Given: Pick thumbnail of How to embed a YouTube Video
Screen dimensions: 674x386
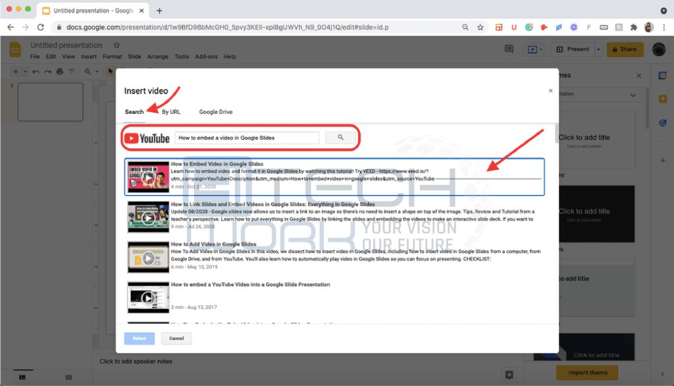Looking at the screenshot, I should [148, 297].
